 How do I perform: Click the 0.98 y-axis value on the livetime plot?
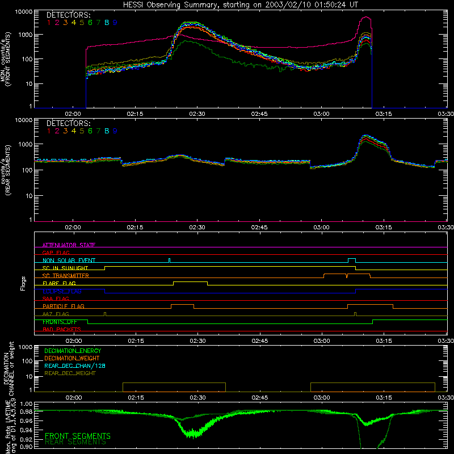26,411
